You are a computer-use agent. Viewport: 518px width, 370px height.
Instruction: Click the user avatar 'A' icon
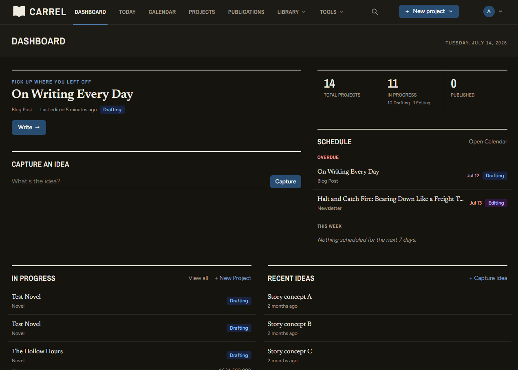coord(489,11)
